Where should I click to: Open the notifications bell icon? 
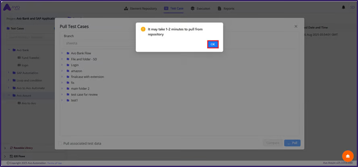pos(343,8)
